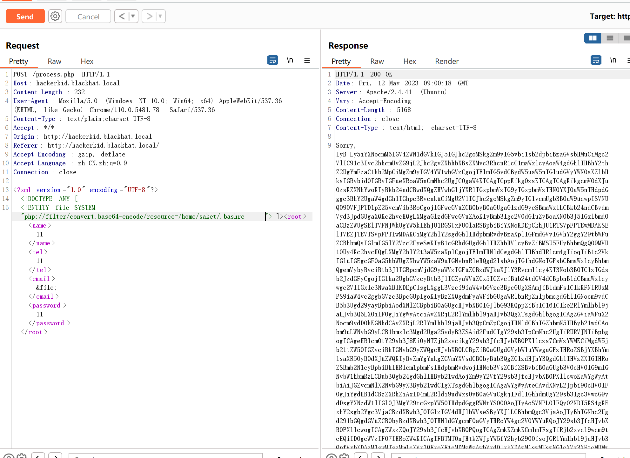Select the Request Pretty tab

tap(18, 61)
